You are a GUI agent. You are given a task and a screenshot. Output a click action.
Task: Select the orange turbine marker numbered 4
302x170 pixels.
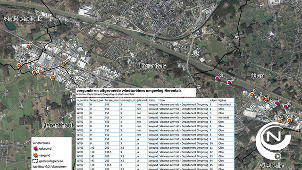[41, 71]
